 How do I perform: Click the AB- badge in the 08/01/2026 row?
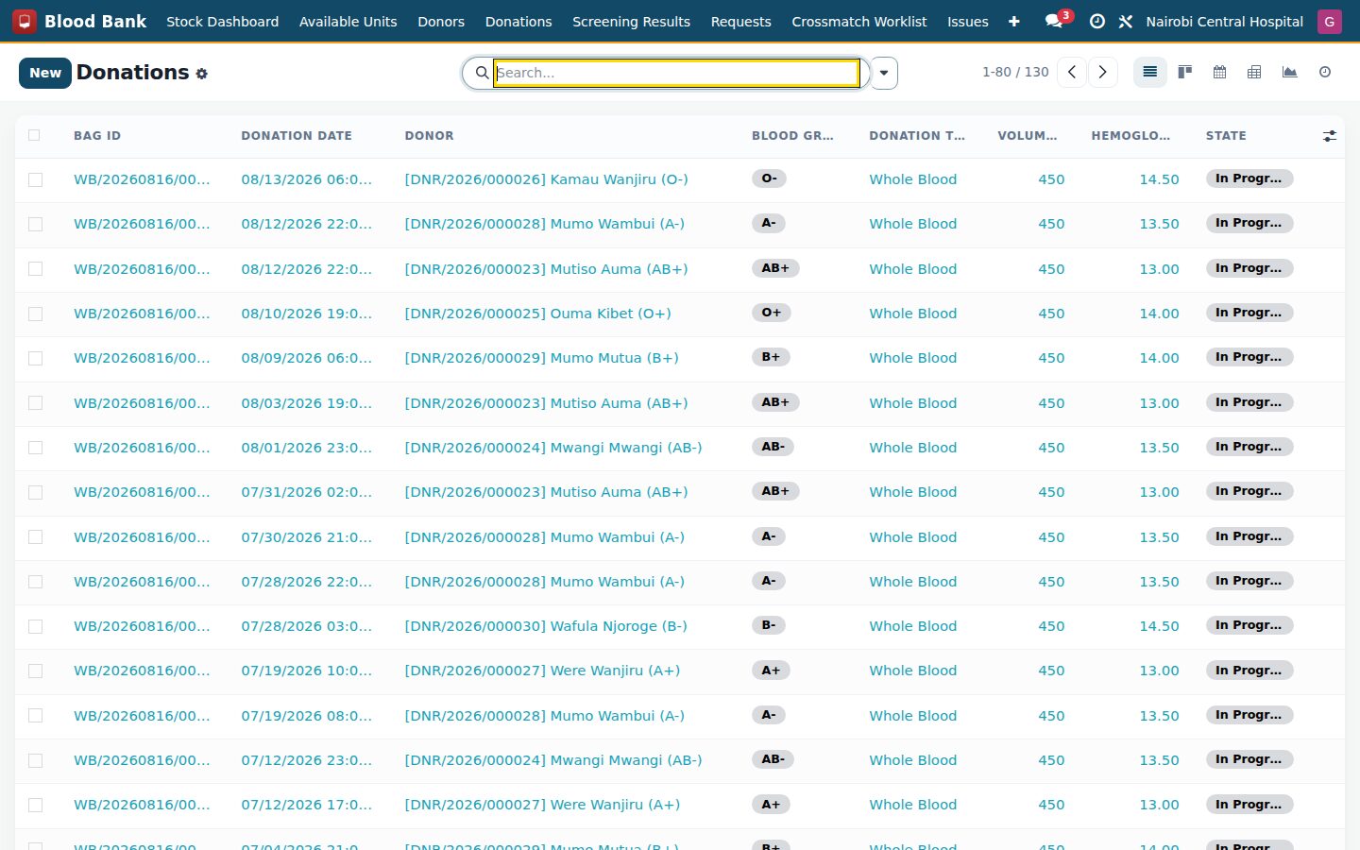click(773, 447)
